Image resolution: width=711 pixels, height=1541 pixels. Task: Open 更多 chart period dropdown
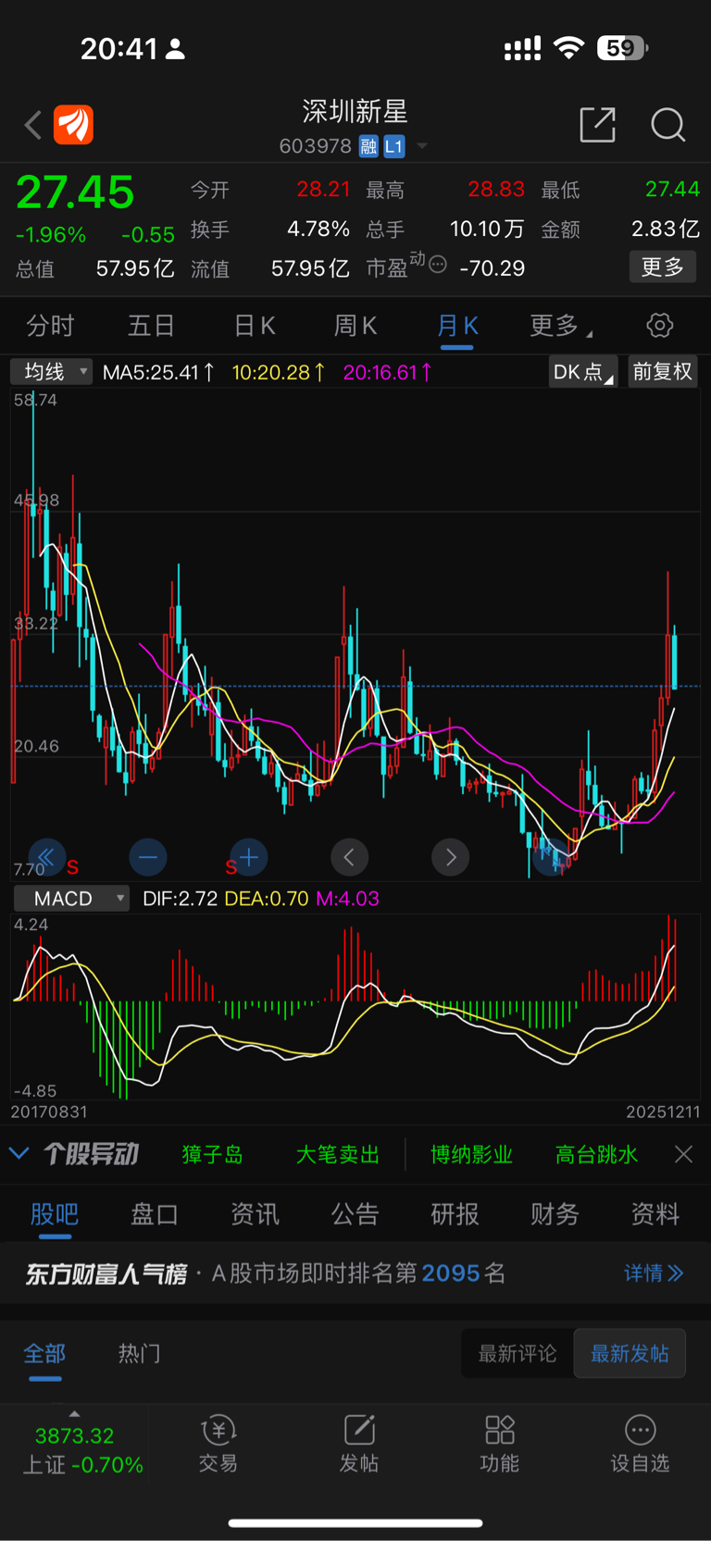561,326
